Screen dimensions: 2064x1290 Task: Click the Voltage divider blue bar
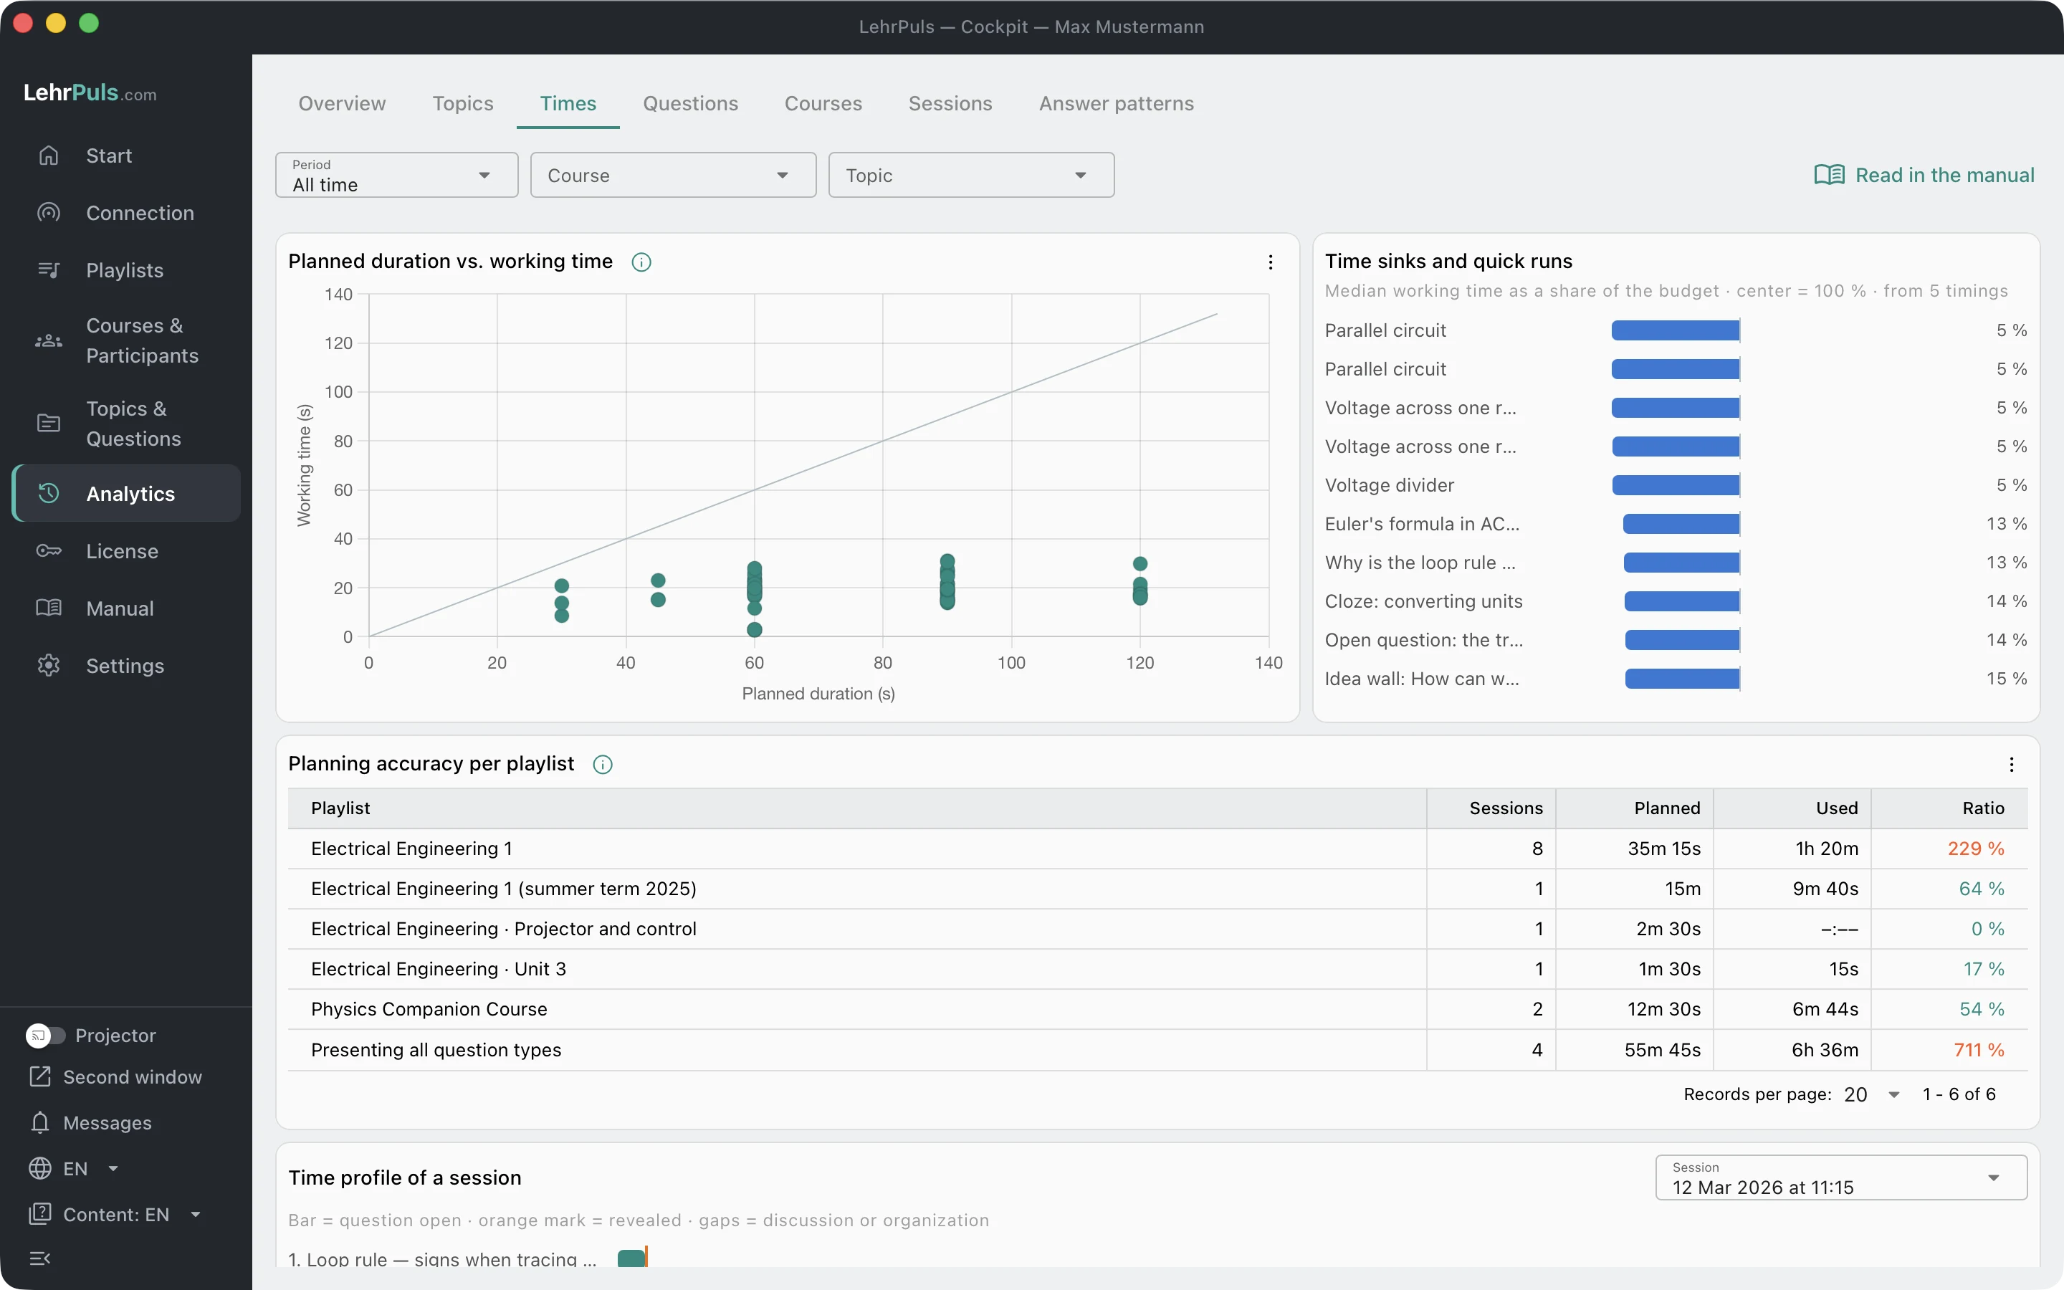tap(1675, 484)
